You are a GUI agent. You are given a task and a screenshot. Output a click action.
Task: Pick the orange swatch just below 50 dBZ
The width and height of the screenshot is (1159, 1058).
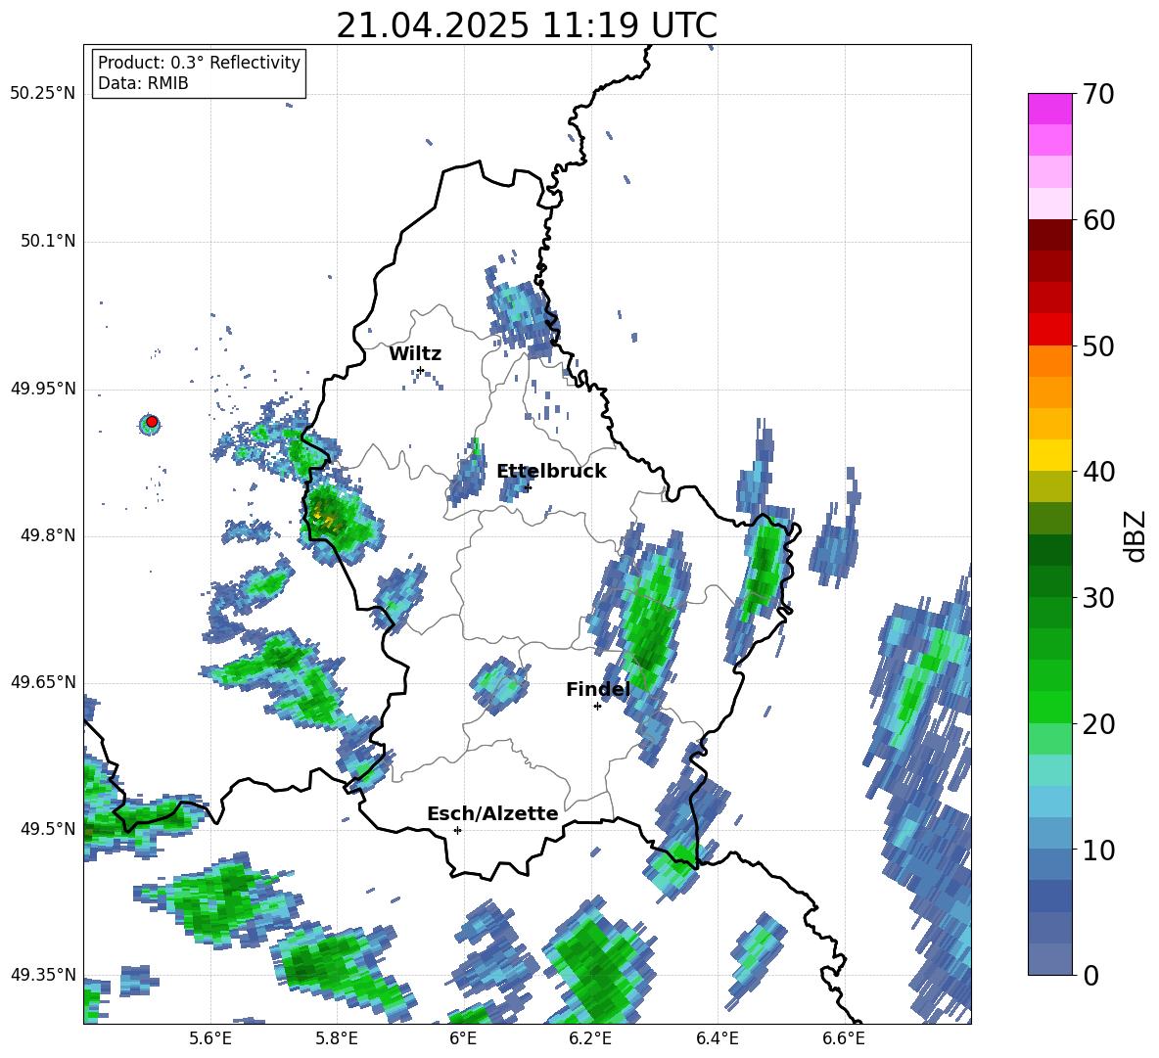click(1049, 361)
